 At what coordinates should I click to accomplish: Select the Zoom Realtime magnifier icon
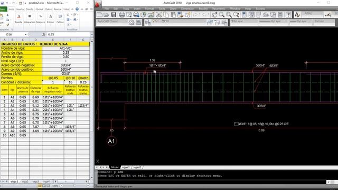point(222,15)
